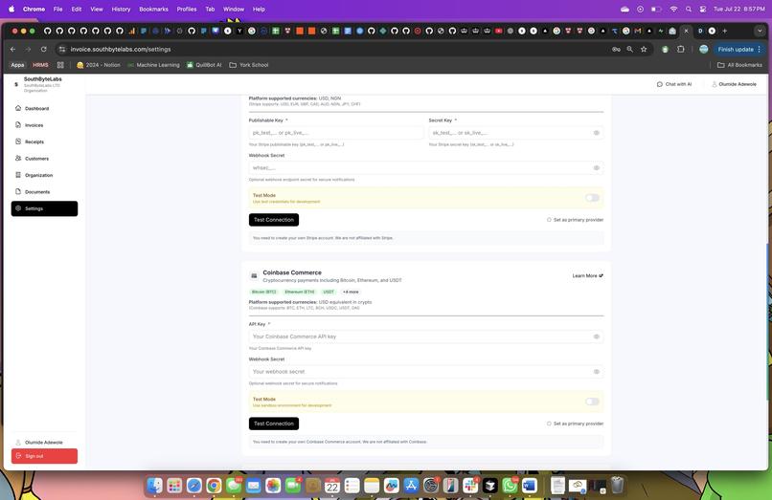Expand the +4 more currencies badge
772x500 pixels.
[351, 292]
